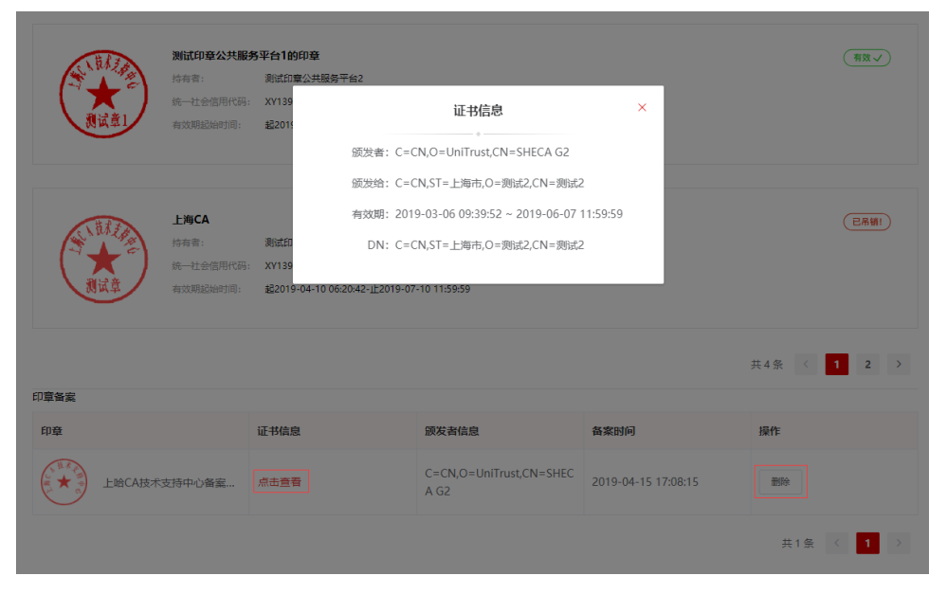947x594 pixels.
Task: Click the 上海CA seal title
Action: pos(191,220)
